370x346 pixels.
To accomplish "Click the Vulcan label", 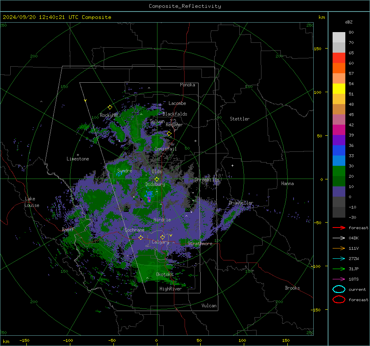I will coord(209,306).
